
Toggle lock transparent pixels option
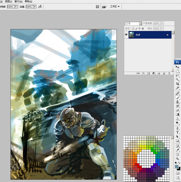click(133, 28)
